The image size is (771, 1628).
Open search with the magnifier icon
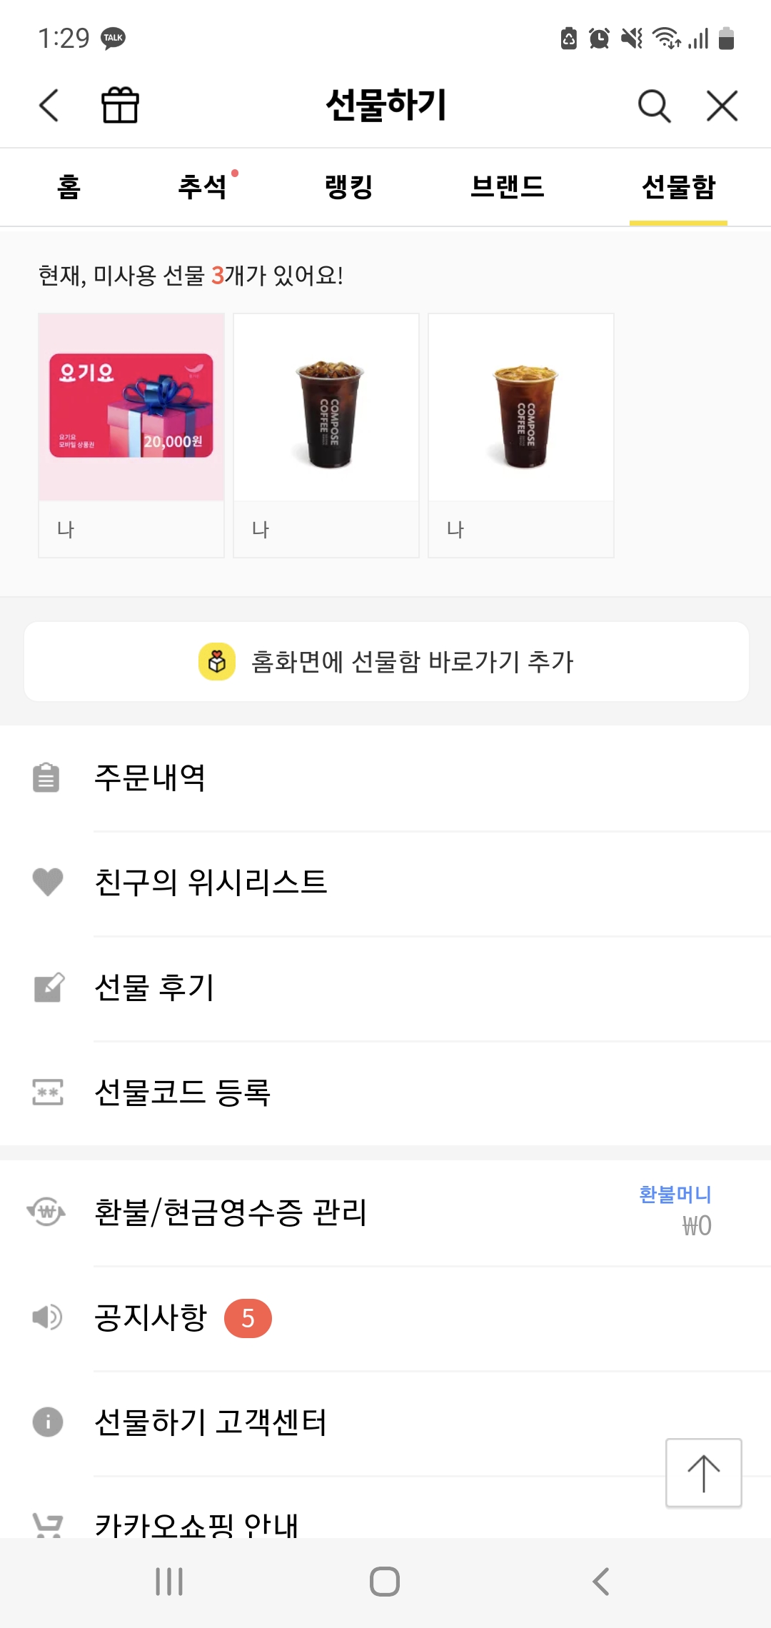click(654, 106)
